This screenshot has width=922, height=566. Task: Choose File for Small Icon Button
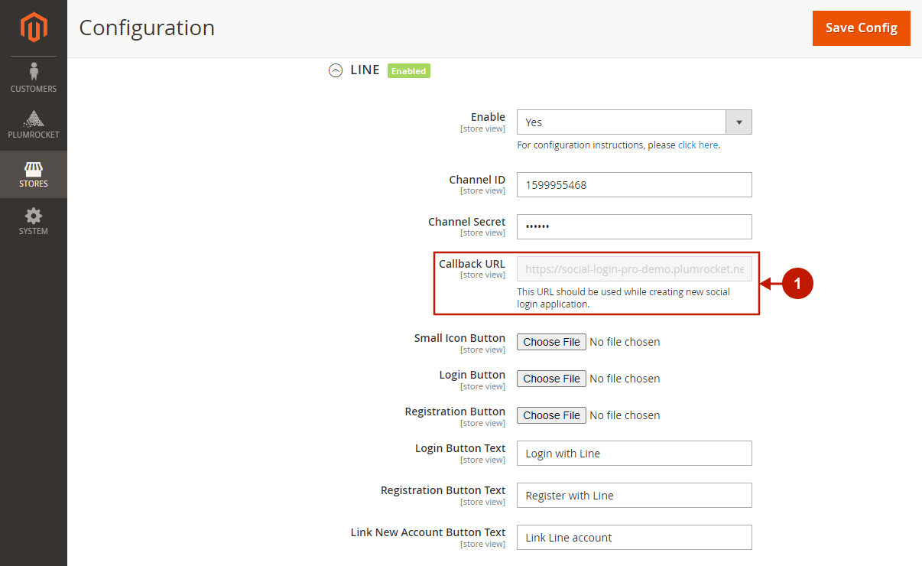pos(552,342)
